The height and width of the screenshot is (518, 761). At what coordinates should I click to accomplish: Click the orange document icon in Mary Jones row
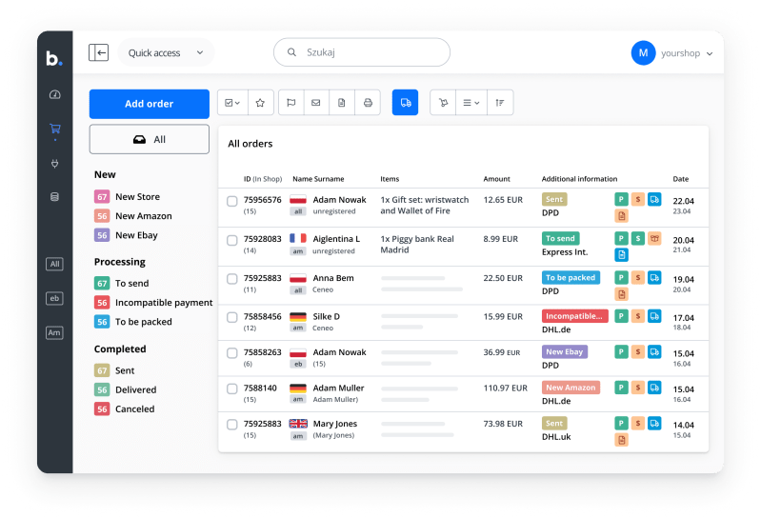tap(621, 439)
